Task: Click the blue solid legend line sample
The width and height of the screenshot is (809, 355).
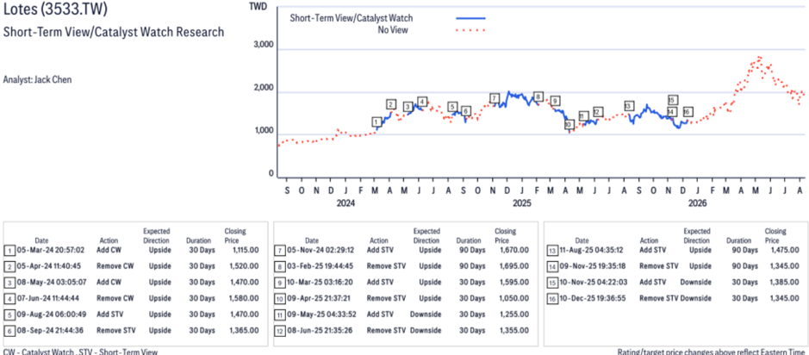Action: click(x=470, y=18)
